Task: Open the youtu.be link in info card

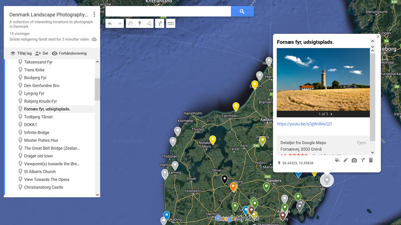Action: tap(304, 124)
